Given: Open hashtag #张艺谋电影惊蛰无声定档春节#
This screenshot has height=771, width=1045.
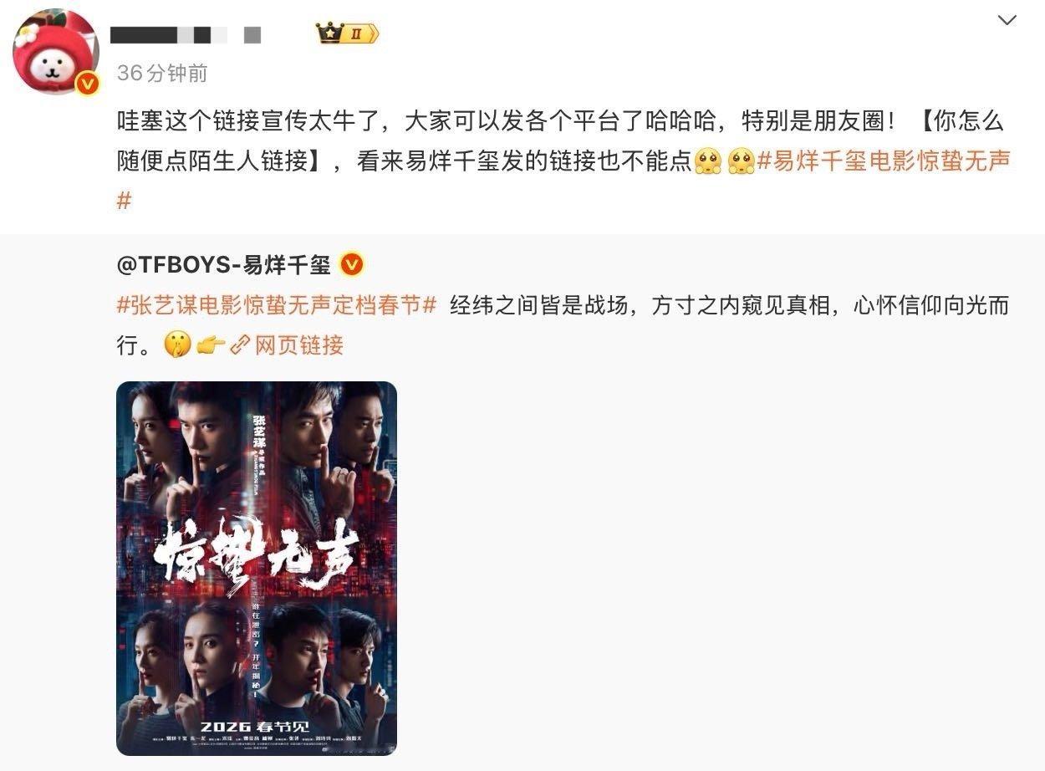Looking at the screenshot, I should coord(277,305).
